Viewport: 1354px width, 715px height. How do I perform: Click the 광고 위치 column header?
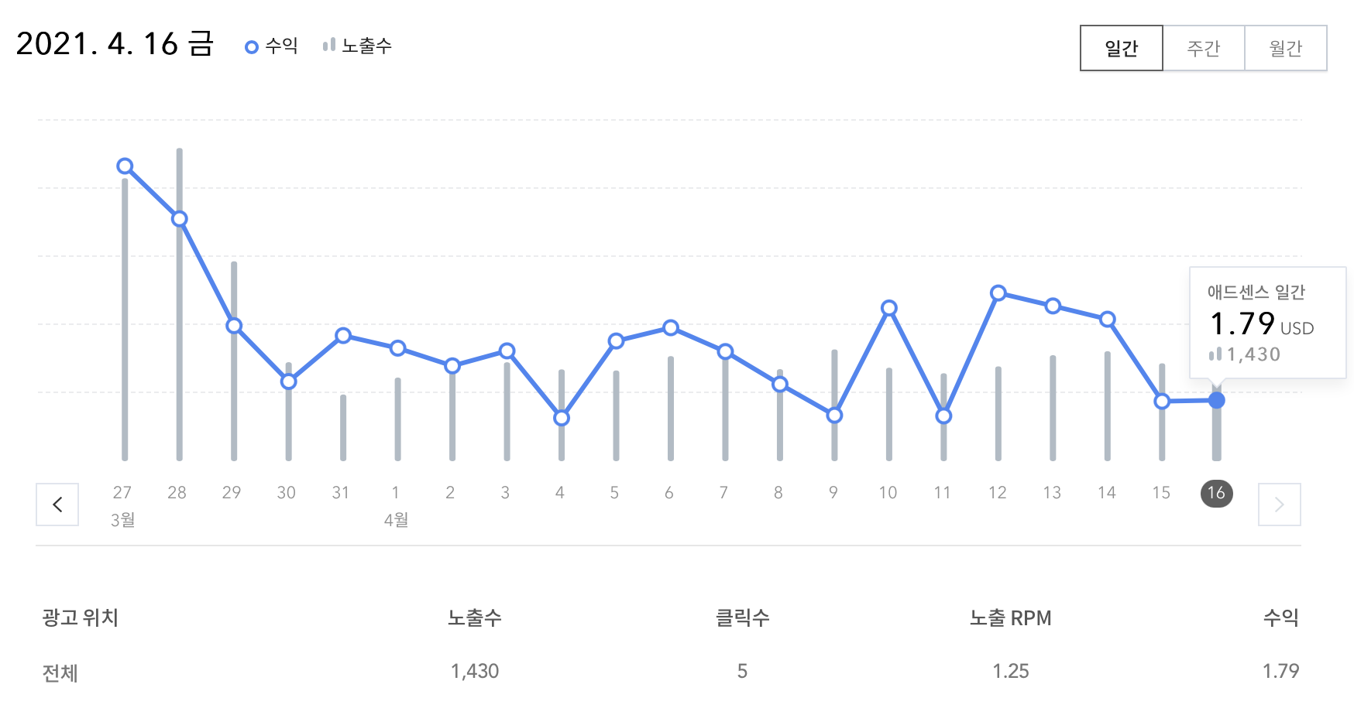[80, 617]
